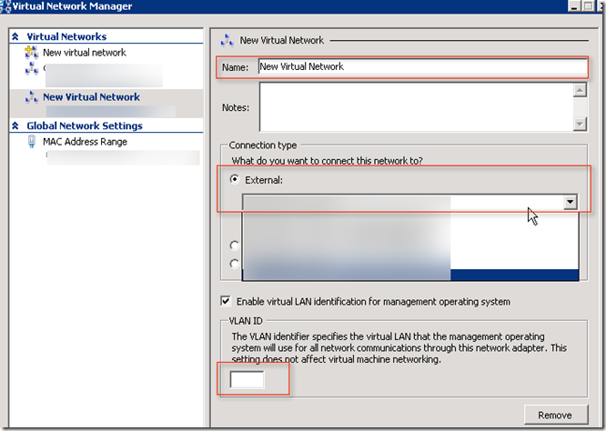This screenshot has width=606, height=431.
Task: Click the Virtual Network Manager title bar icon
Action: pyautogui.click(x=5, y=6)
